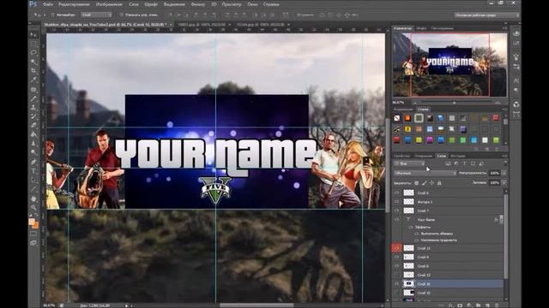The image size is (549, 308).
Task: Open the Изображение menu
Action: pos(109,4)
